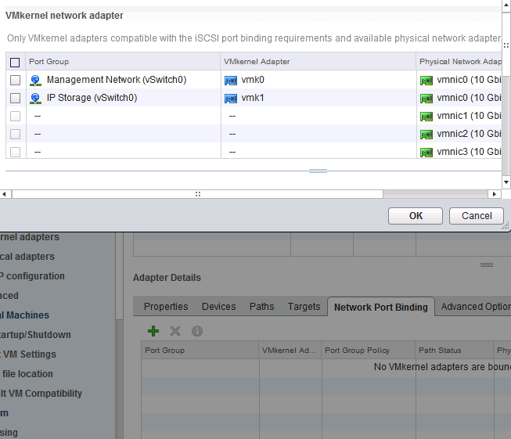Viewport: 511px width, 439px height.
Task: Click the dialog resize grip corner
Action: pos(506,226)
